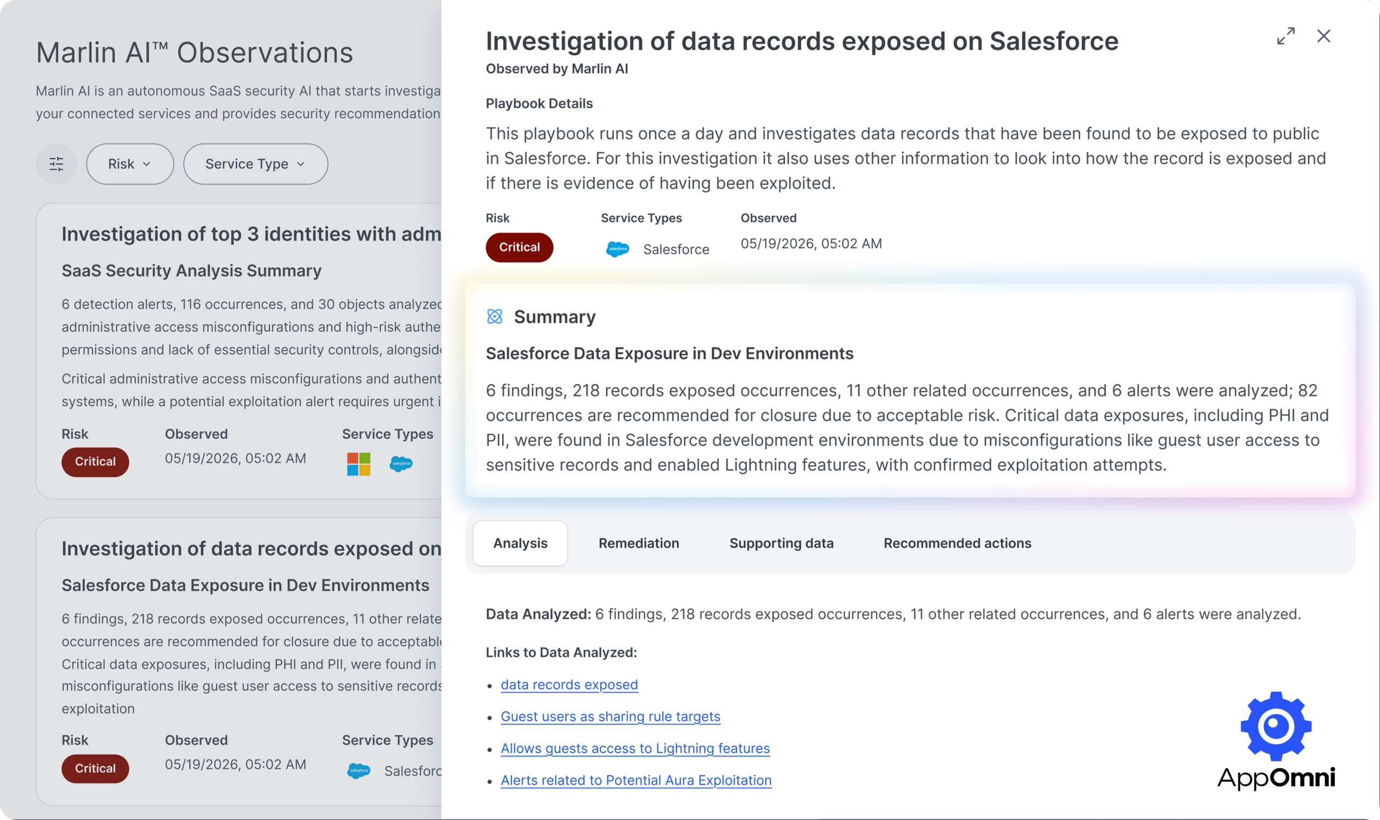Click the Data Analyzed label
Image resolution: width=1380 pixels, height=820 pixels.
click(539, 614)
